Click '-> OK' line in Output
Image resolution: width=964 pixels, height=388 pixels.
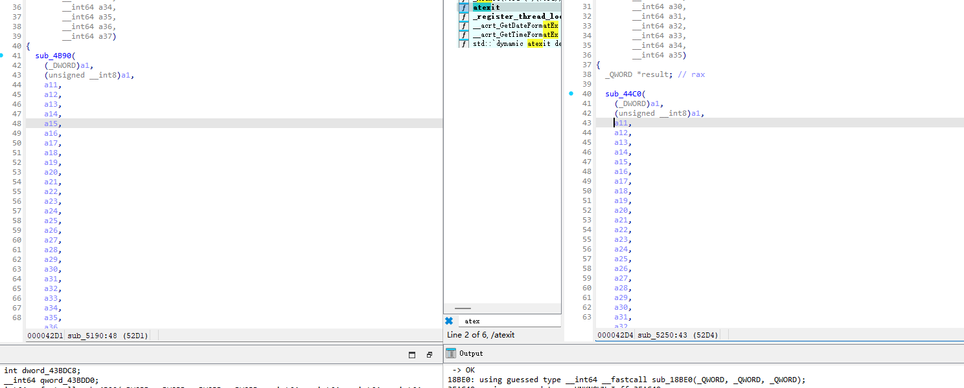pos(463,370)
